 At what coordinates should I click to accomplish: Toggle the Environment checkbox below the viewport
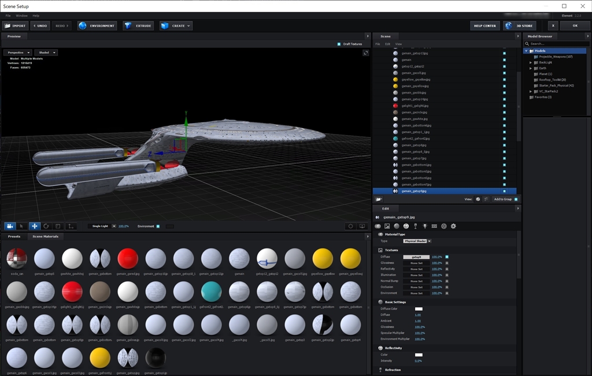(158, 226)
